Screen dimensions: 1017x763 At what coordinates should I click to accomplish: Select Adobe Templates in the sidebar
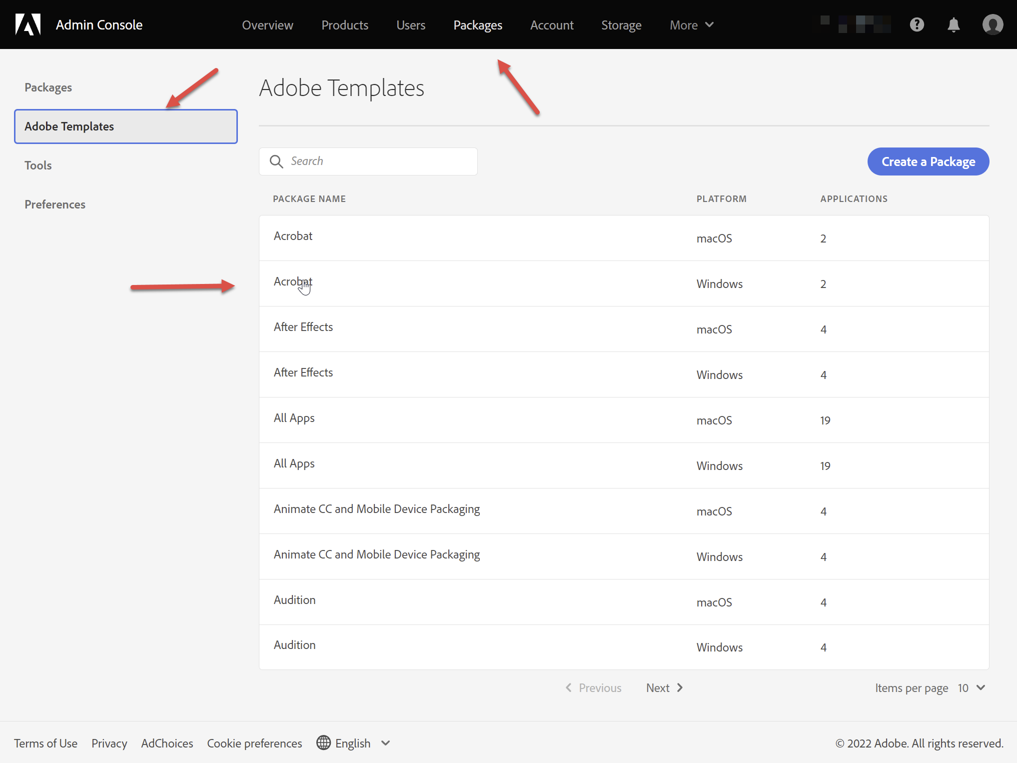(69, 126)
